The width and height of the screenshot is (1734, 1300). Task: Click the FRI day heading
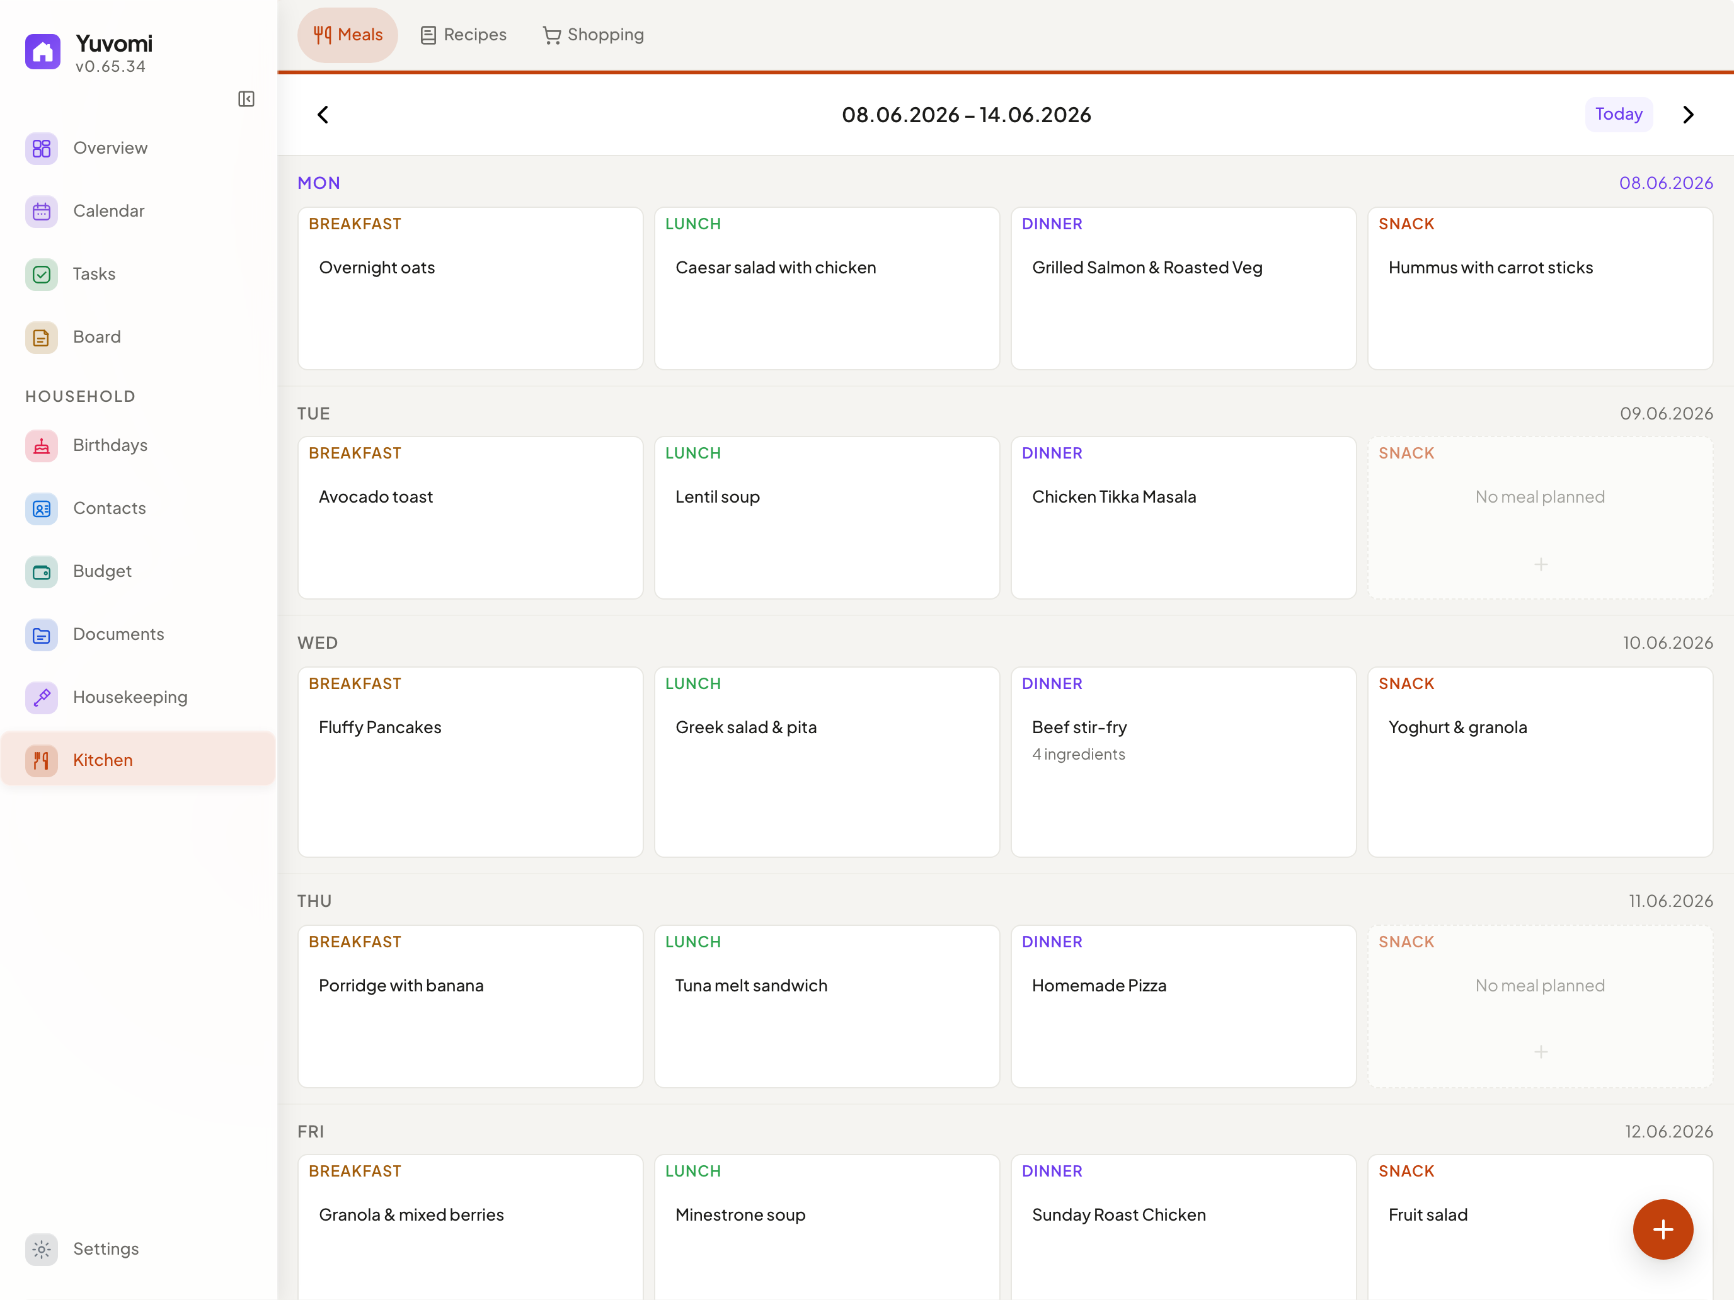point(311,1132)
